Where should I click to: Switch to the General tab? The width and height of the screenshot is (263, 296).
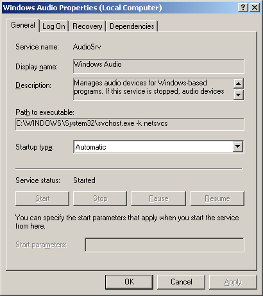23,25
